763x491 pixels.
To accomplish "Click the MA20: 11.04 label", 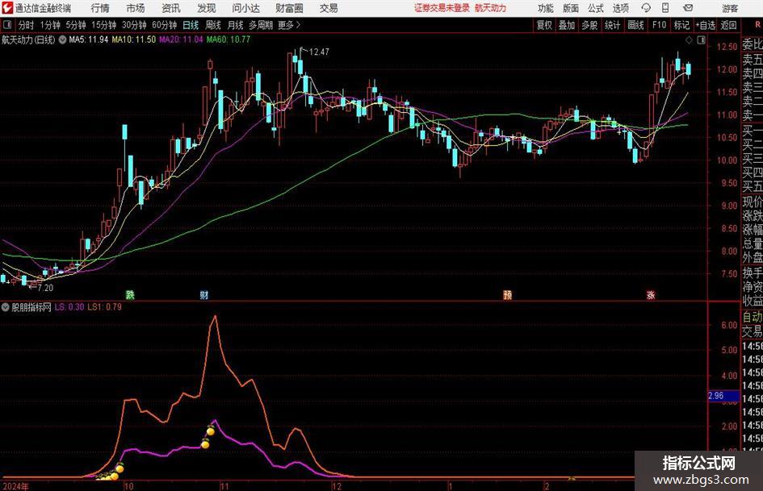I will click(x=181, y=40).
